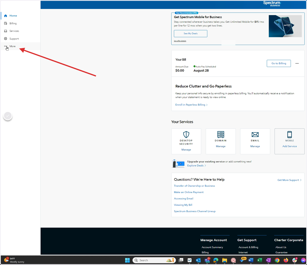307x265 pixels.
Task: Open Task View in the taskbar
Action: point(181,260)
